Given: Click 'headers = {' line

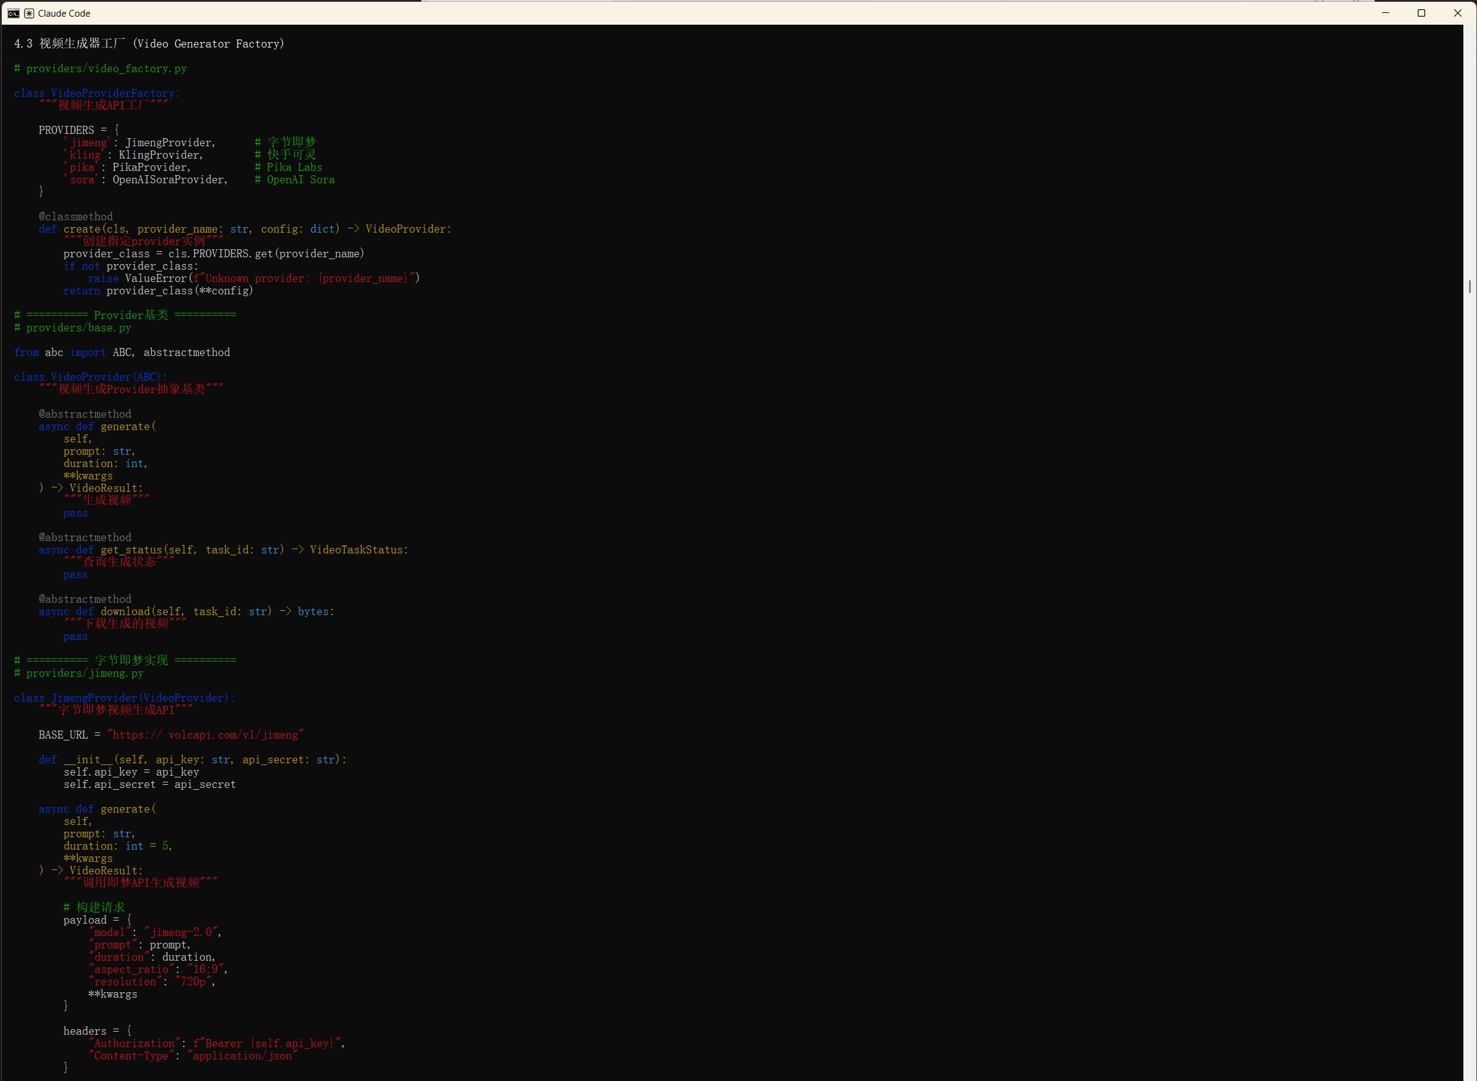Looking at the screenshot, I should click(x=97, y=1032).
